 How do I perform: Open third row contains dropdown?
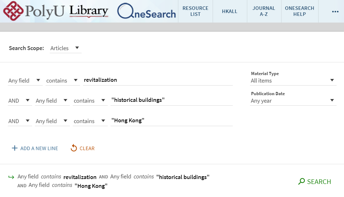pyautogui.click(x=89, y=121)
